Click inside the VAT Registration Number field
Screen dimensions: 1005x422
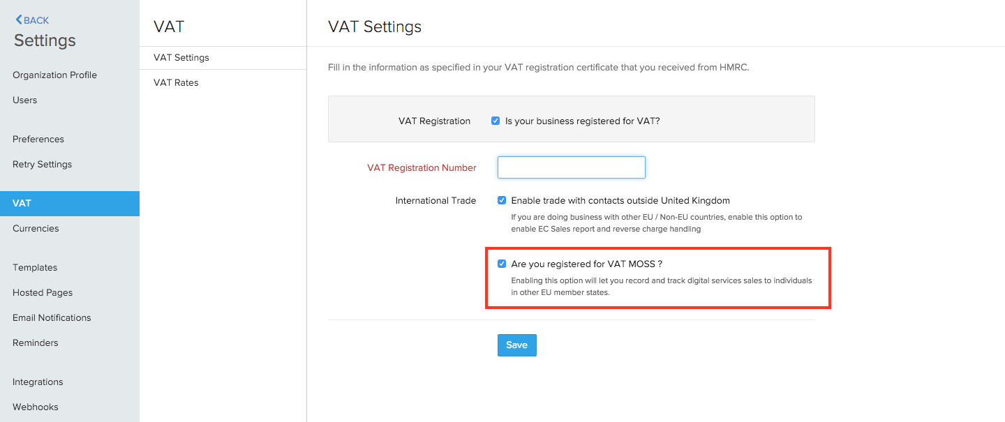click(x=571, y=167)
